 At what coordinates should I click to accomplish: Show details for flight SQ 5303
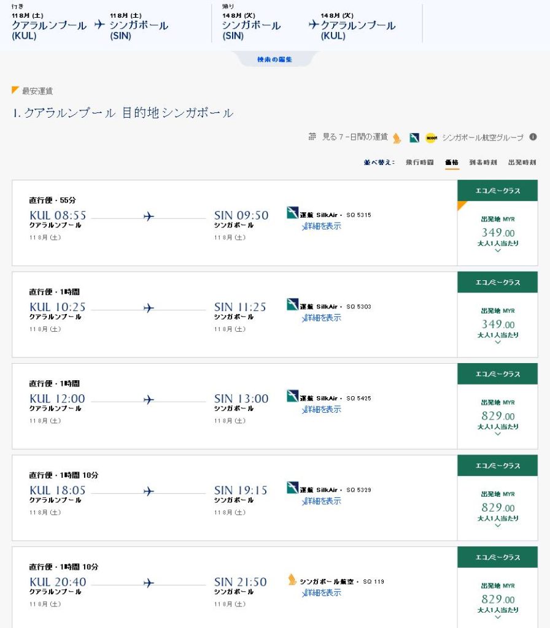[x=322, y=318]
